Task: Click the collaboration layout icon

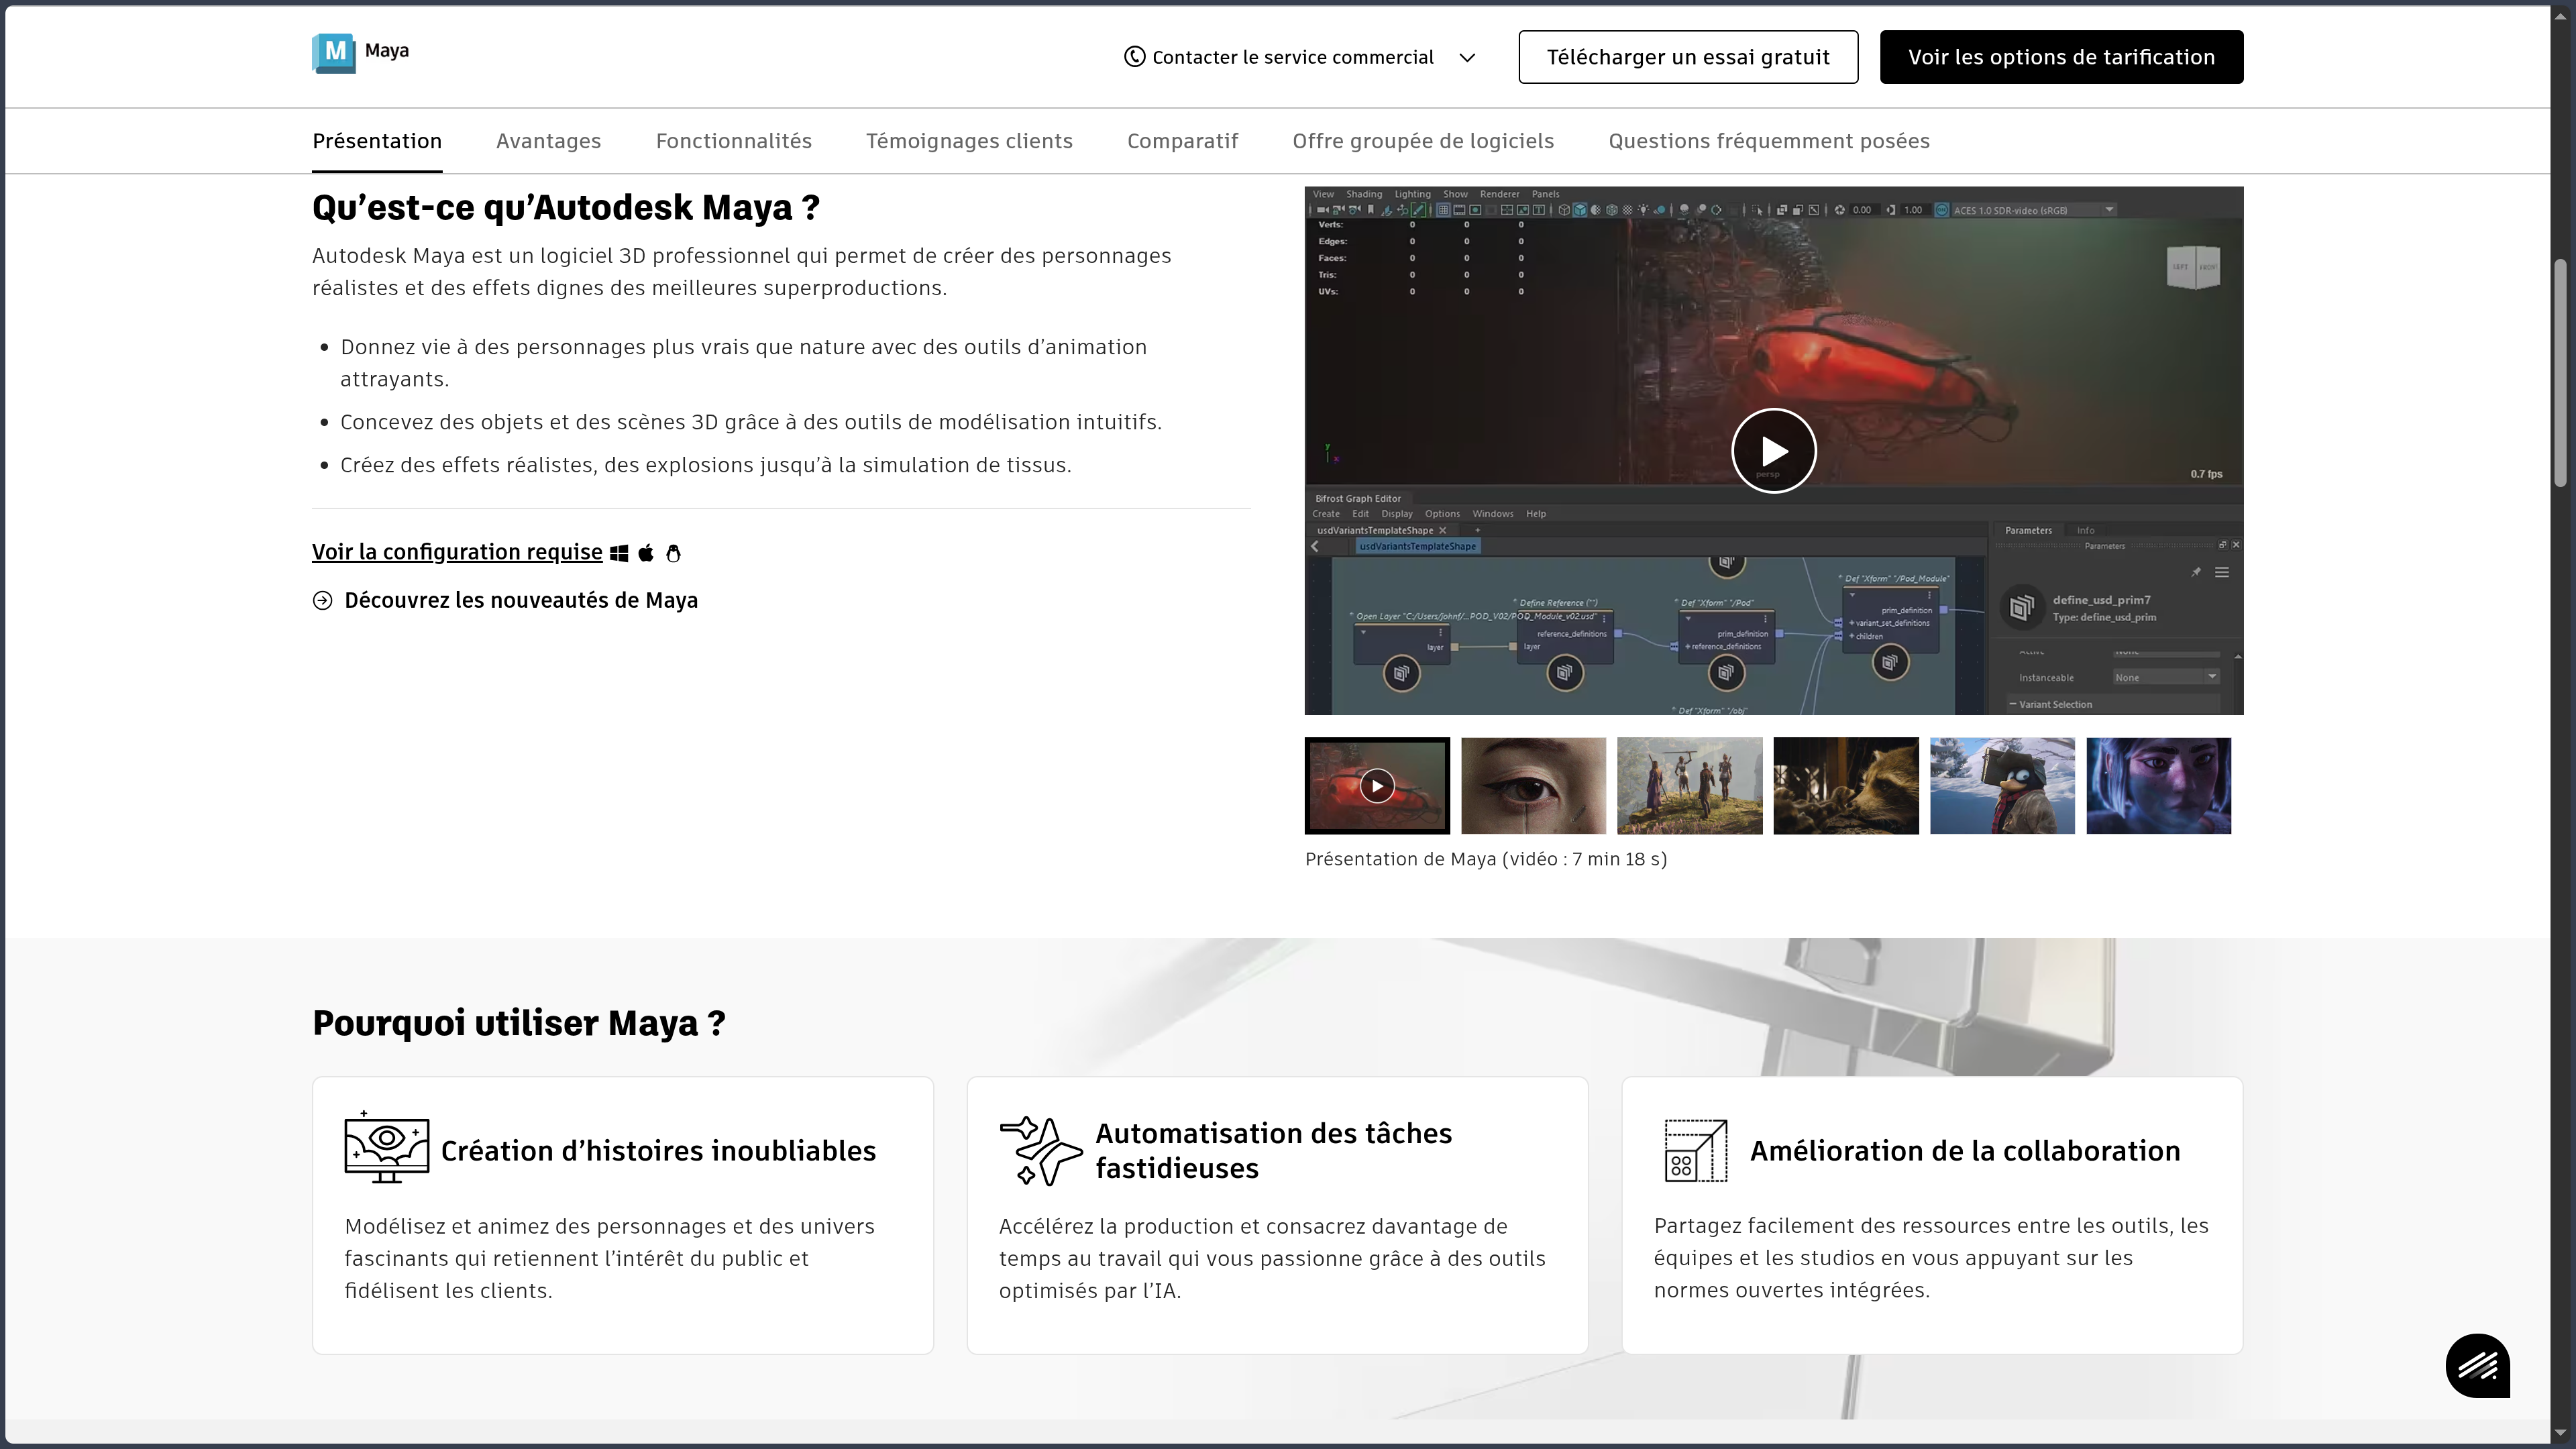Action: pos(1695,1150)
